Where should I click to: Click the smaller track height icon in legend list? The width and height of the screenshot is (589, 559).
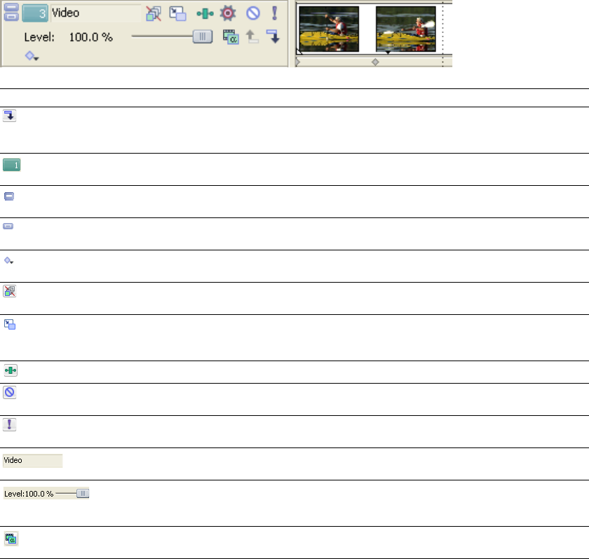tap(8, 226)
